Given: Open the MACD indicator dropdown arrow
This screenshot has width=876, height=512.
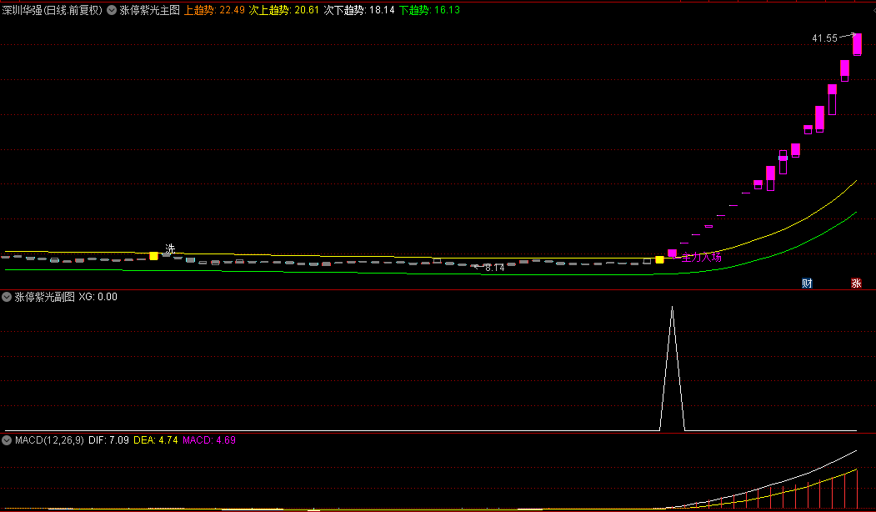Looking at the screenshot, I should pos(7,439).
